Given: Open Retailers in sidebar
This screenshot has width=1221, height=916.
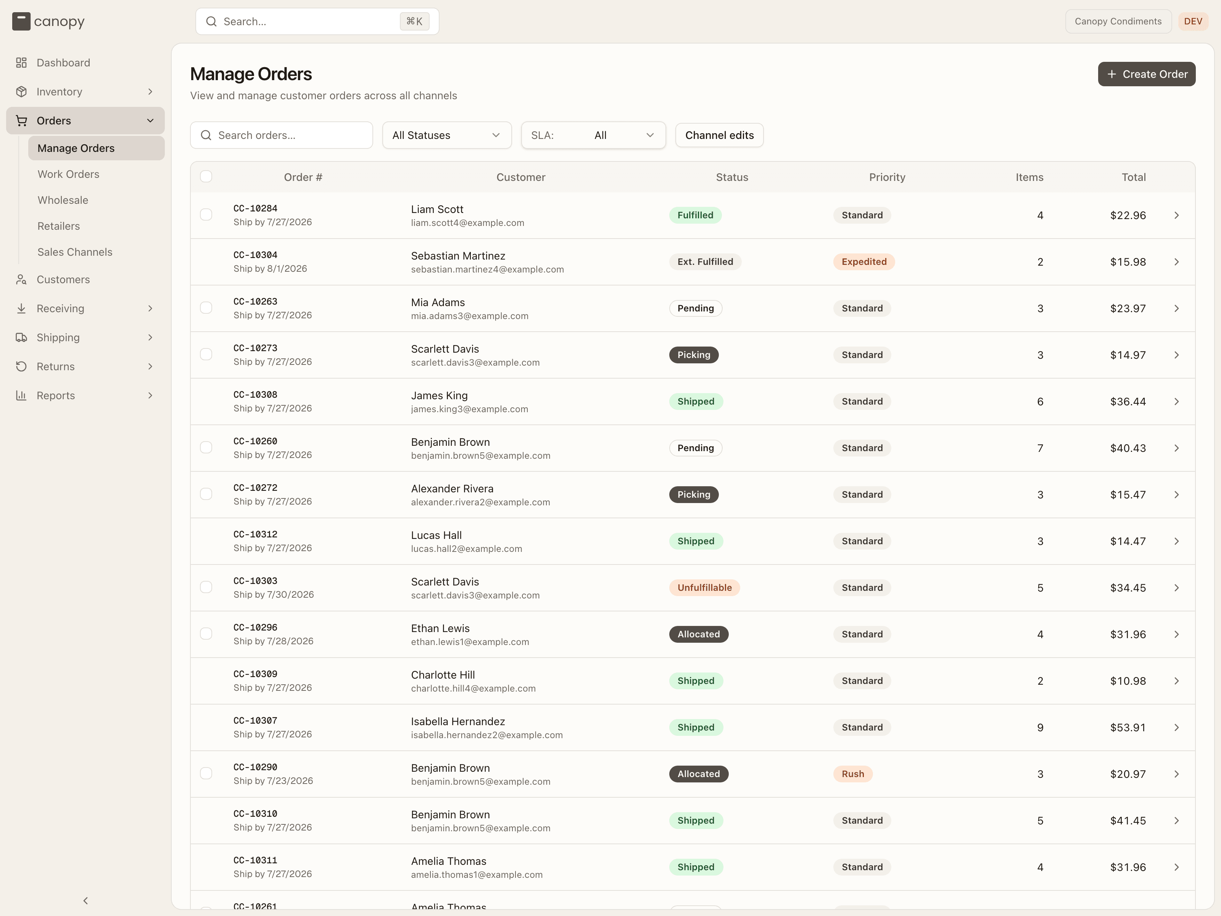Looking at the screenshot, I should (x=97, y=226).
